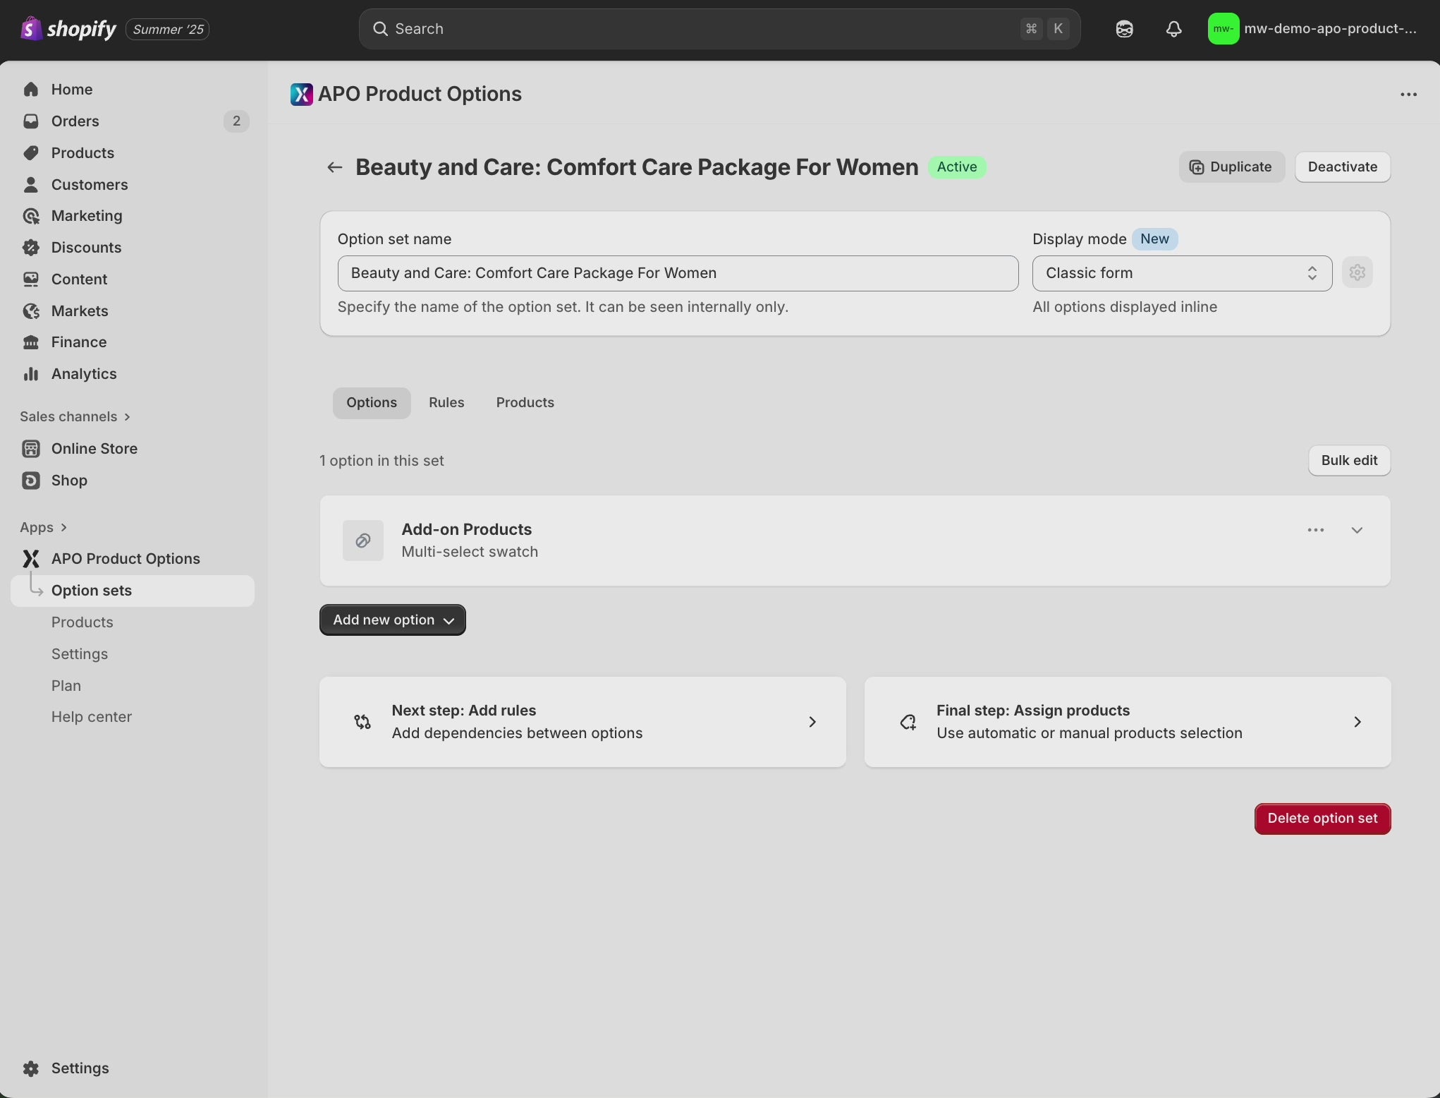Click the New badge beside Display mode

pos(1154,239)
